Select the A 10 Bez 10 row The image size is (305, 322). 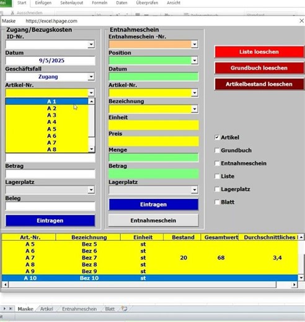tap(150, 278)
